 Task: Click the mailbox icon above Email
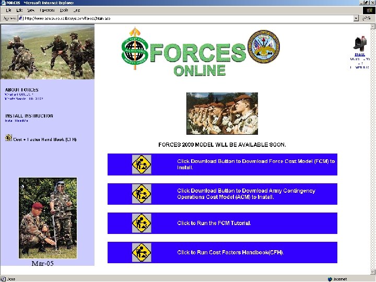(x=360, y=44)
